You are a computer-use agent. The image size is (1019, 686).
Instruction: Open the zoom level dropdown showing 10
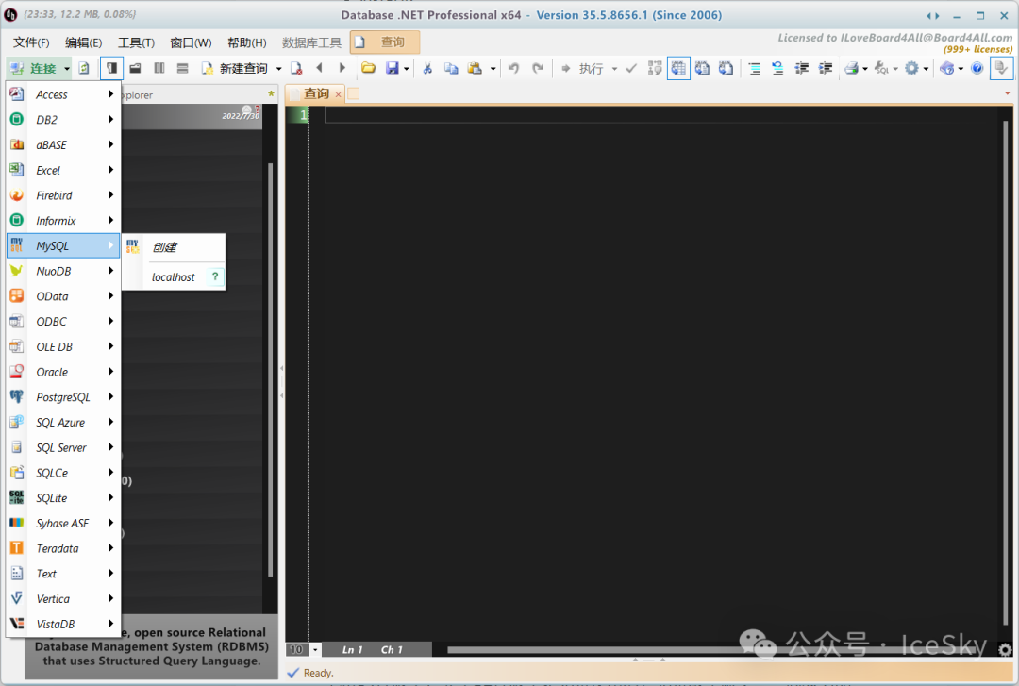pos(315,650)
